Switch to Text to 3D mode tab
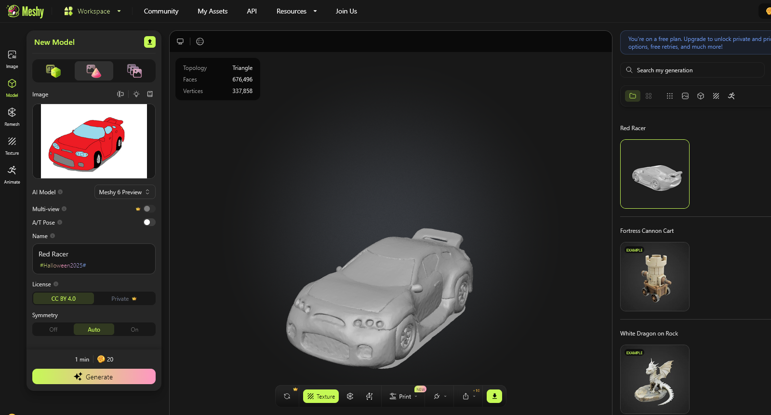771x415 pixels. [x=53, y=71]
